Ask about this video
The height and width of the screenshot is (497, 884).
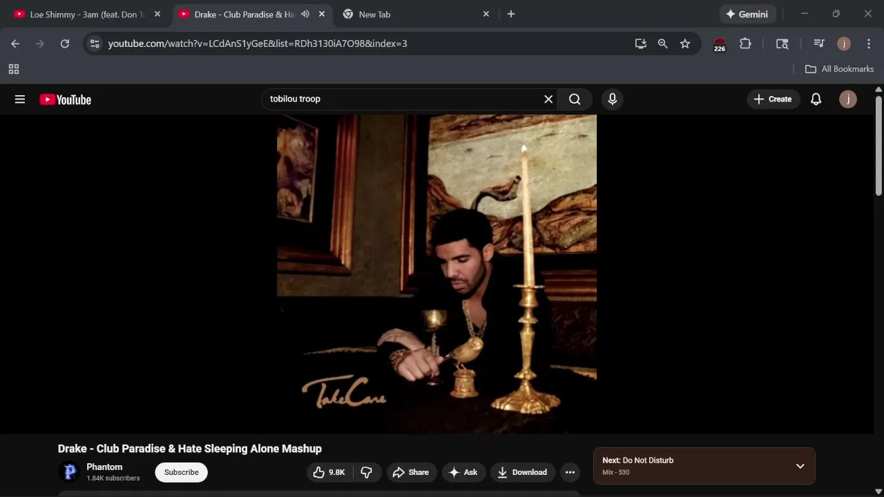(463, 472)
